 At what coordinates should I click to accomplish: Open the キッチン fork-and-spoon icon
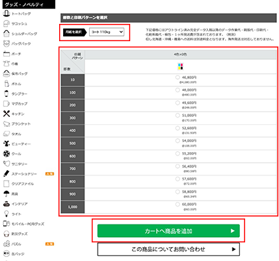pos(7,114)
